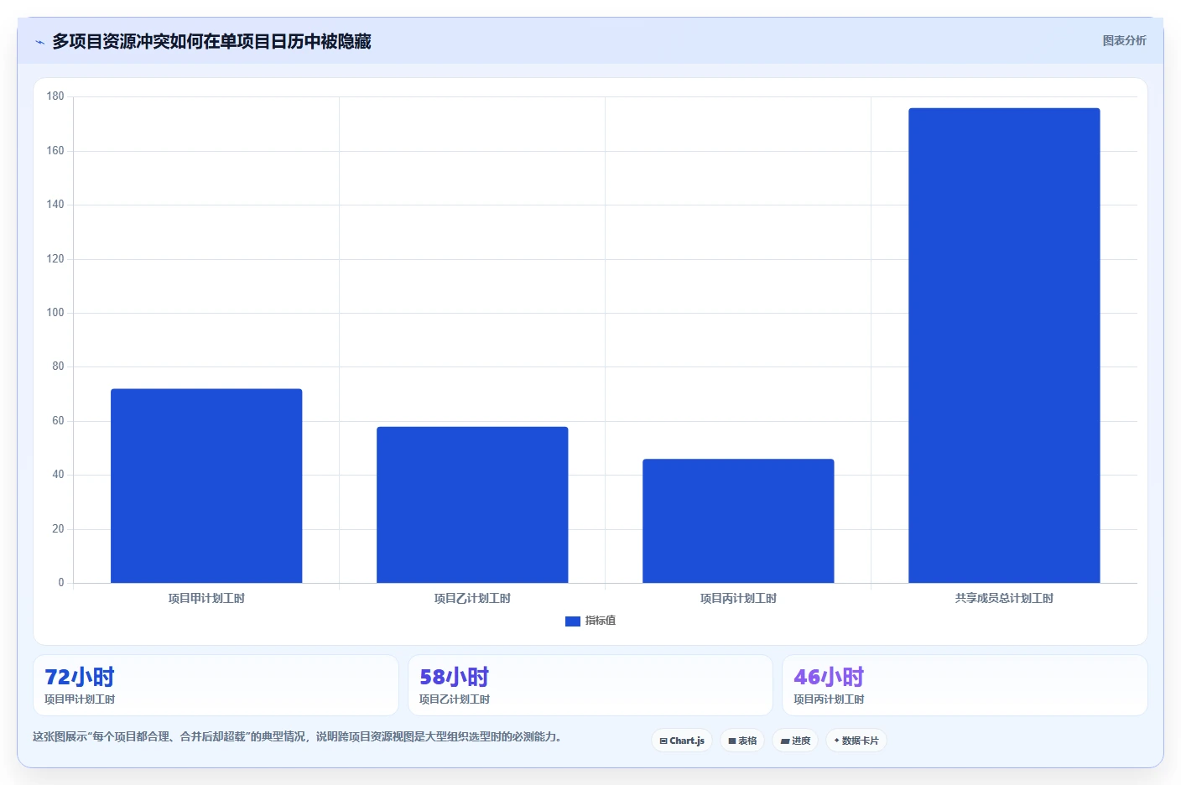
Task: Click the 共享成员总计划工时 x-axis label
Action: coord(1004,598)
